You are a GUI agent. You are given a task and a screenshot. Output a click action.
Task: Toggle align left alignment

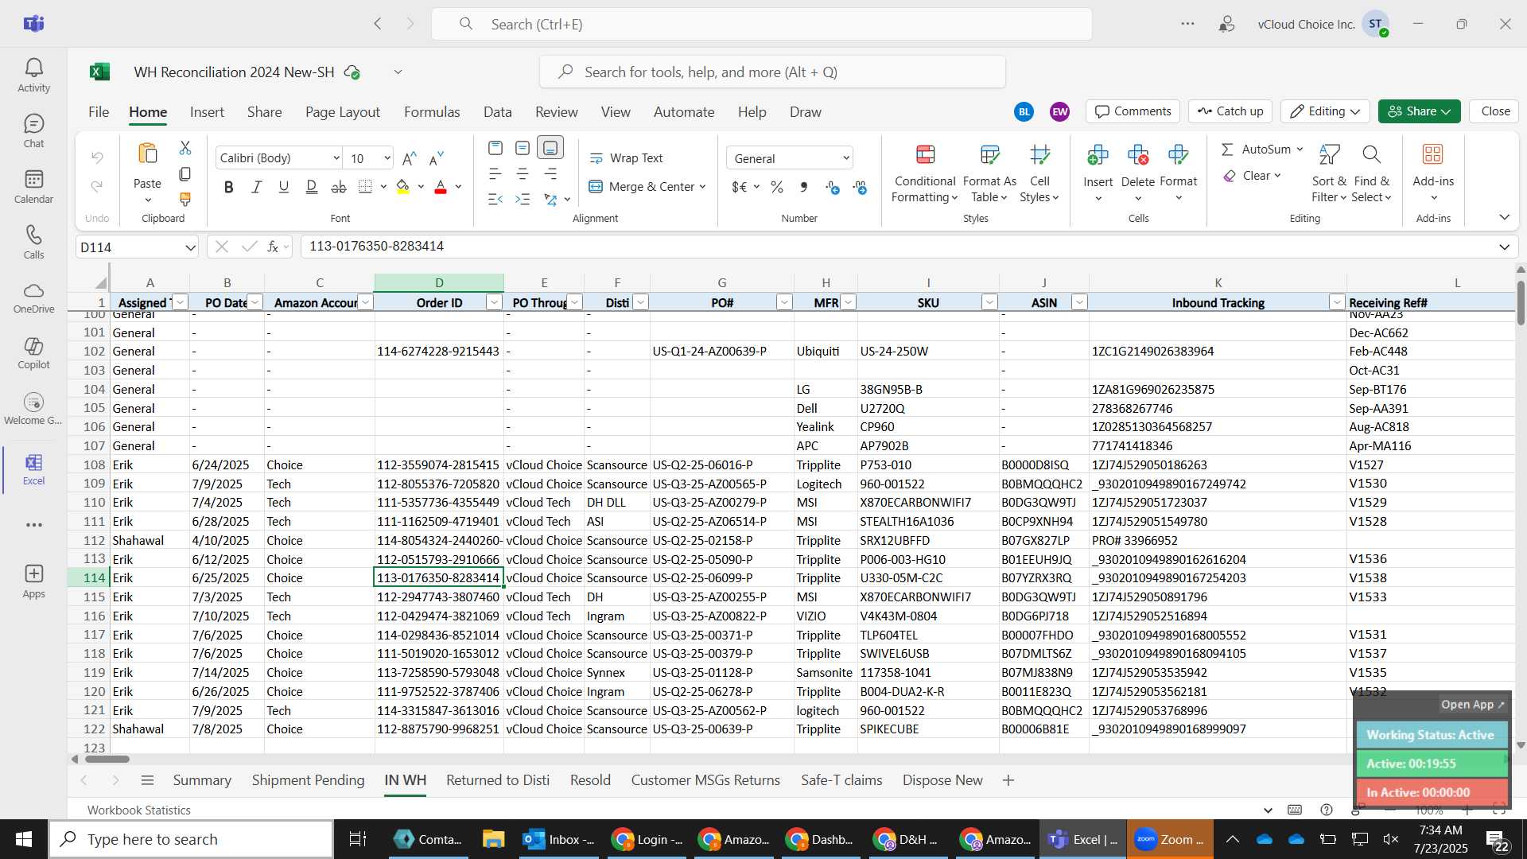tap(495, 173)
